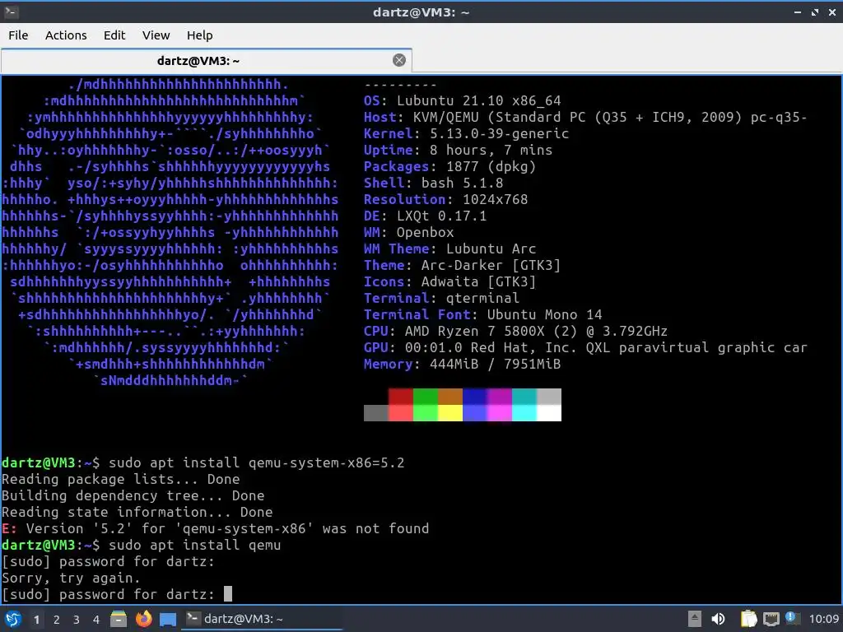Open the clipboard manager tray icon
The height and width of the screenshot is (632, 843).
[748, 619]
